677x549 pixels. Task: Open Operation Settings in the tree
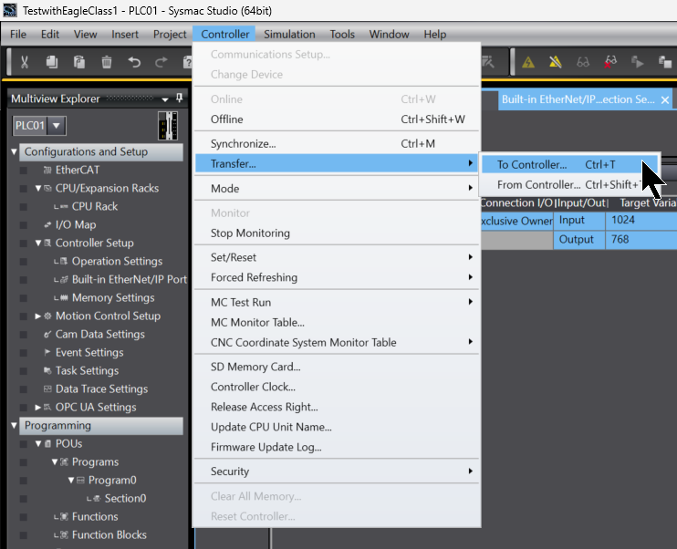117,261
